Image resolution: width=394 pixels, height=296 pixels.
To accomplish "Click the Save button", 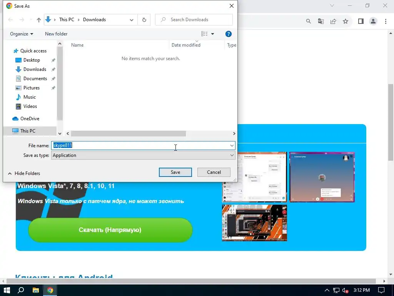I will point(175,172).
